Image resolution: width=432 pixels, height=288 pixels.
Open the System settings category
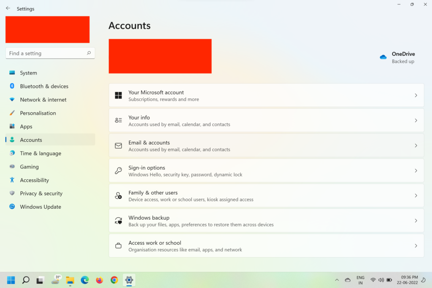click(x=28, y=73)
